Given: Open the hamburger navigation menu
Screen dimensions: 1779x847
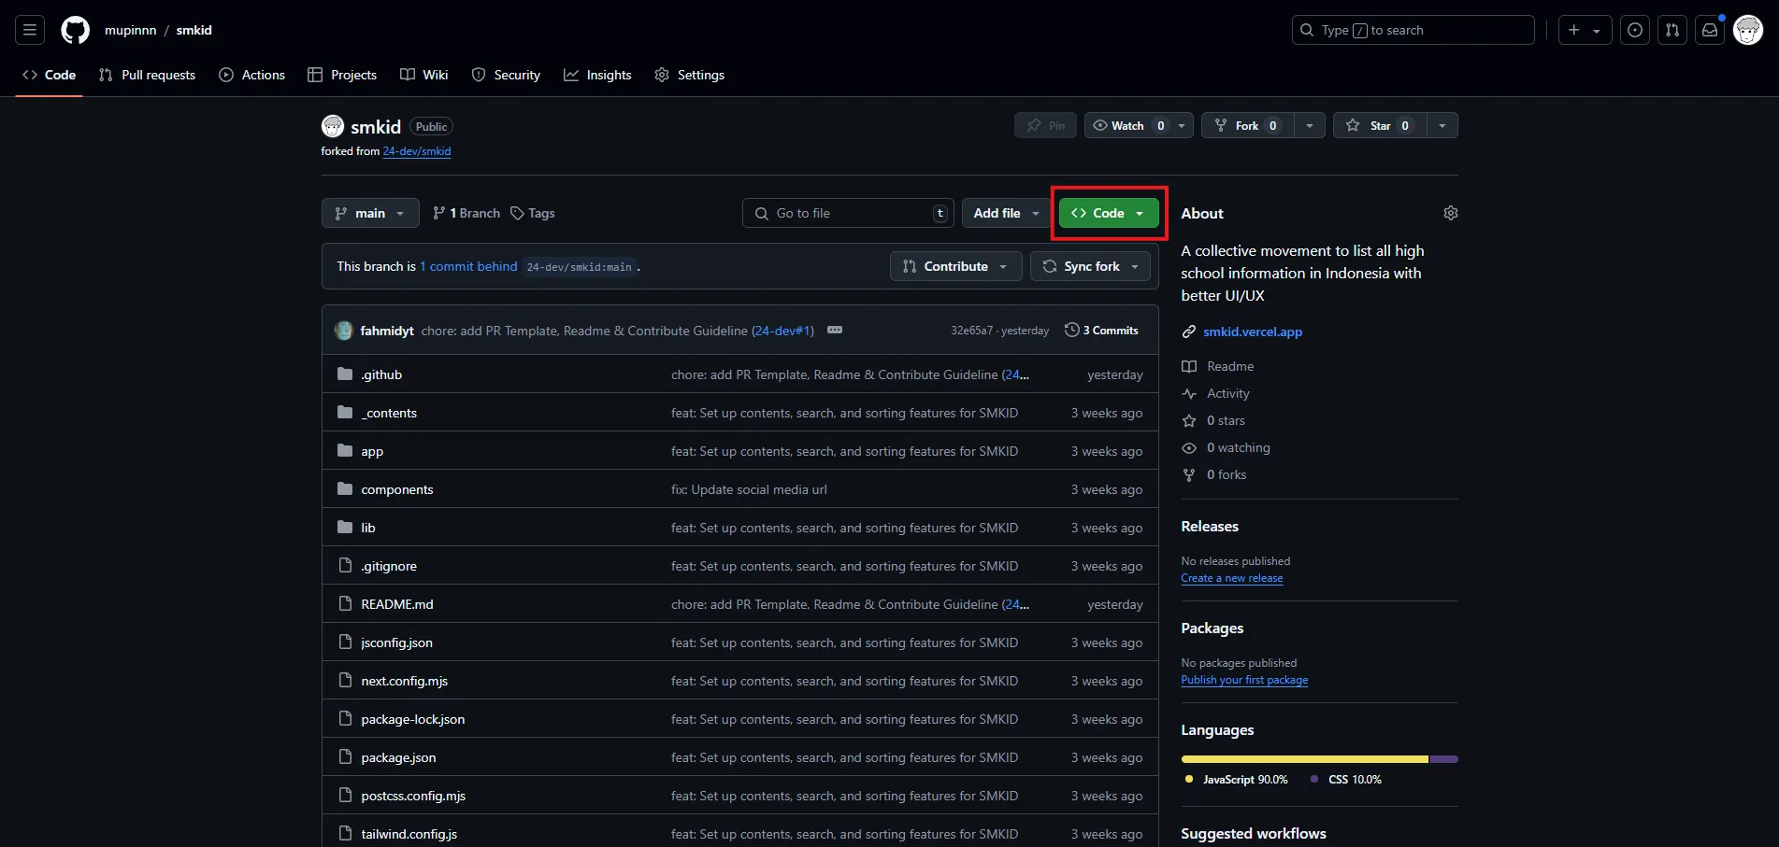Looking at the screenshot, I should tap(30, 30).
